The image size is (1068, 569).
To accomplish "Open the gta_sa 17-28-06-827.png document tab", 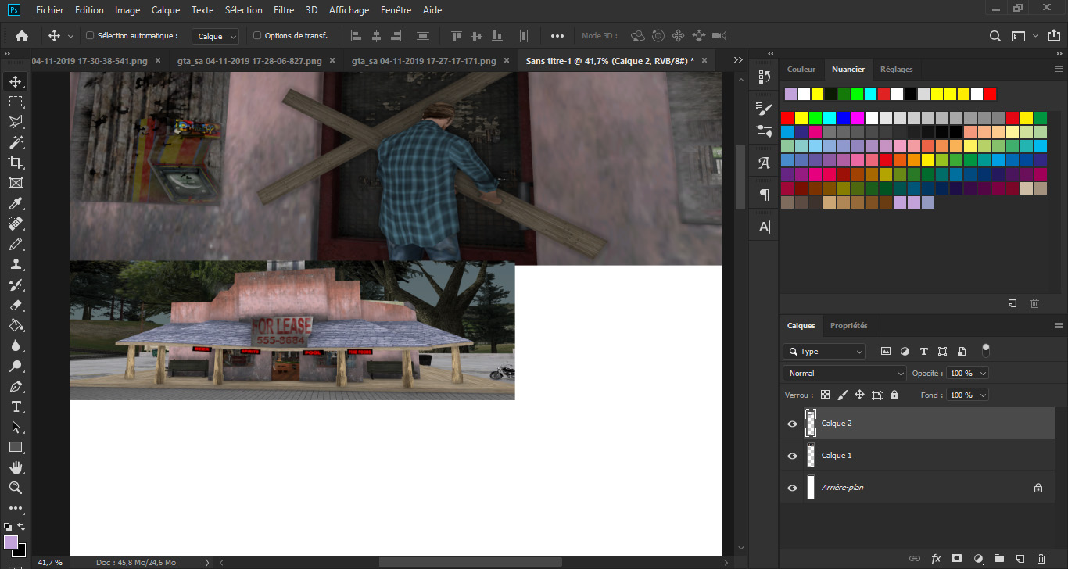I will click(x=250, y=61).
